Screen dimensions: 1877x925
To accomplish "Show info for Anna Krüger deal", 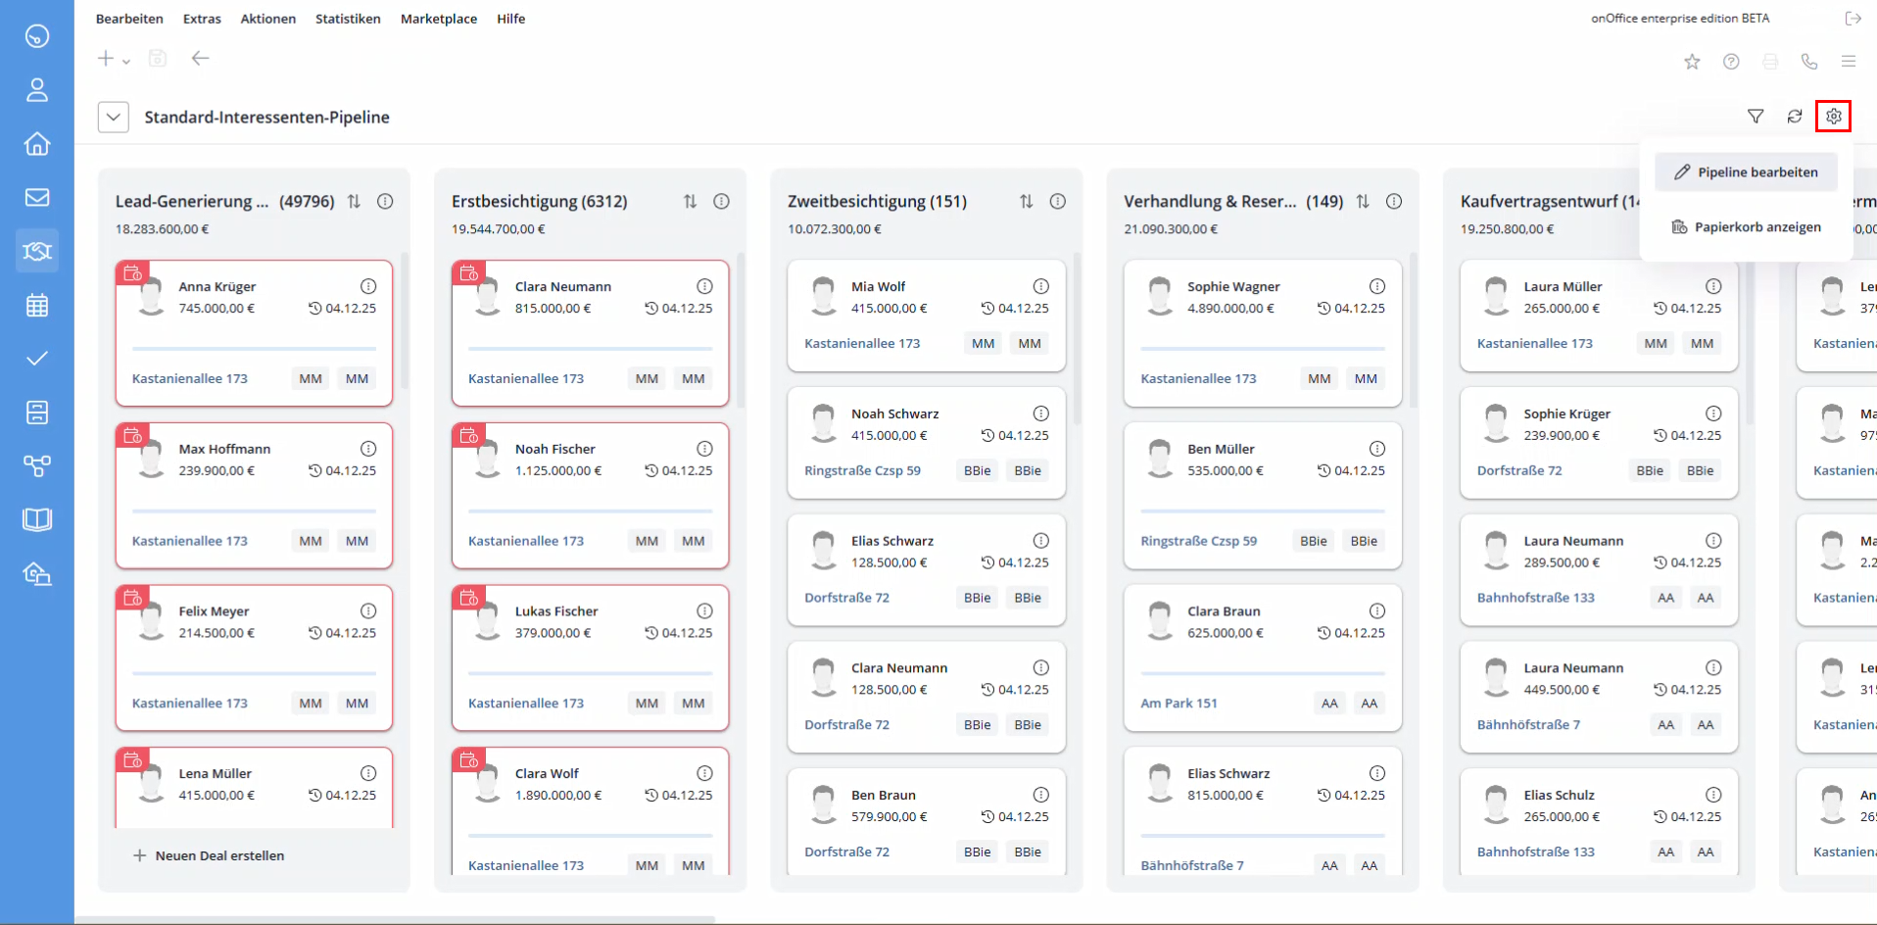I will point(368,286).
